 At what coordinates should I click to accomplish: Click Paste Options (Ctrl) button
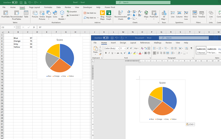(190, 124)
